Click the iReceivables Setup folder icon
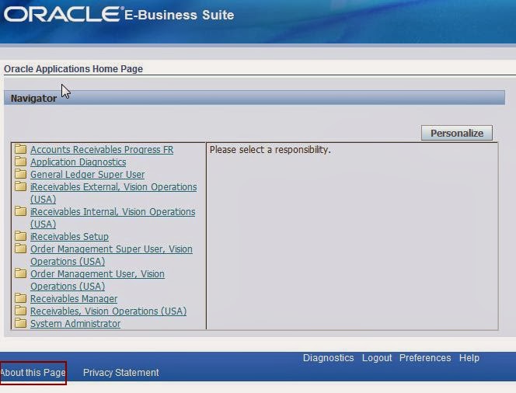 [20, 236]
